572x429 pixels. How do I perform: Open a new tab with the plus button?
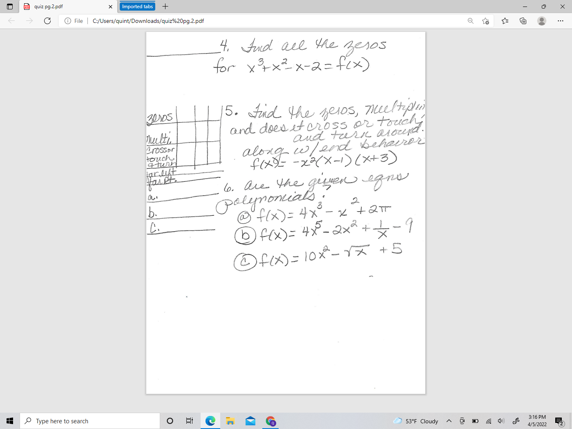[x=165, y=6]
